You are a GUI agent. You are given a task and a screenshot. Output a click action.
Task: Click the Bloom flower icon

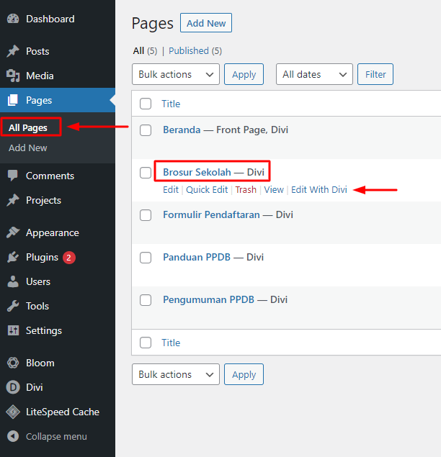tap(13, 363)
